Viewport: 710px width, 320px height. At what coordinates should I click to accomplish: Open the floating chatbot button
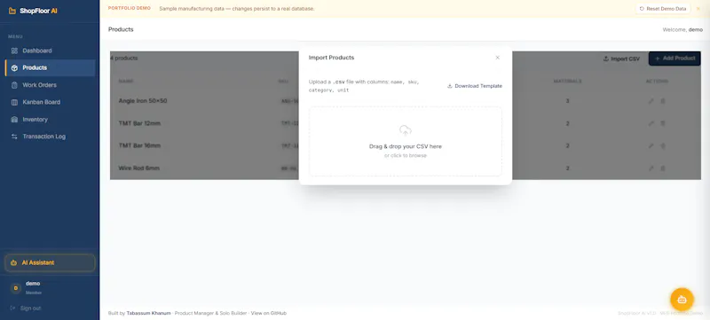682,300
